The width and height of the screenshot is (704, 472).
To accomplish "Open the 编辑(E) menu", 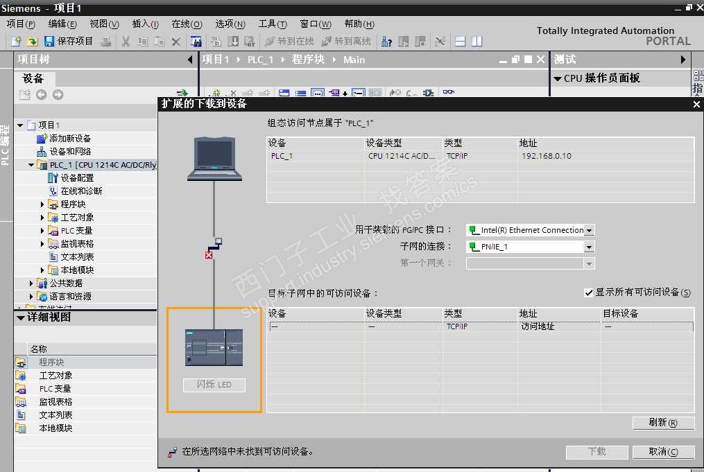I will point(62,24).
